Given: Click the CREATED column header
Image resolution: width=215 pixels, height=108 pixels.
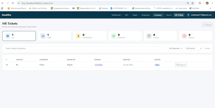Looking at the screenshot, I should (126, 59).
